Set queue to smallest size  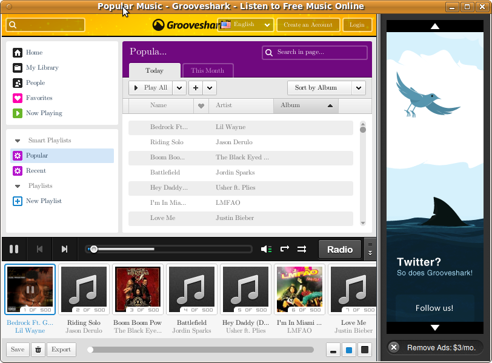333,350
